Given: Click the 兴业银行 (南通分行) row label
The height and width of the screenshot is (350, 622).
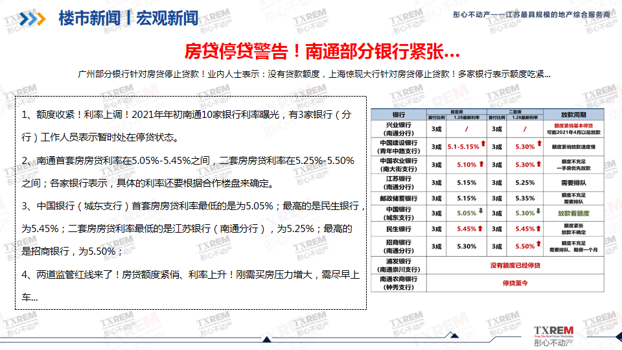Looking at the screenshot, I should [398, 129].
